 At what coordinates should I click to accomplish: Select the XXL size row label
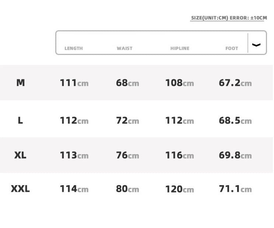click(x=20, y=189)
